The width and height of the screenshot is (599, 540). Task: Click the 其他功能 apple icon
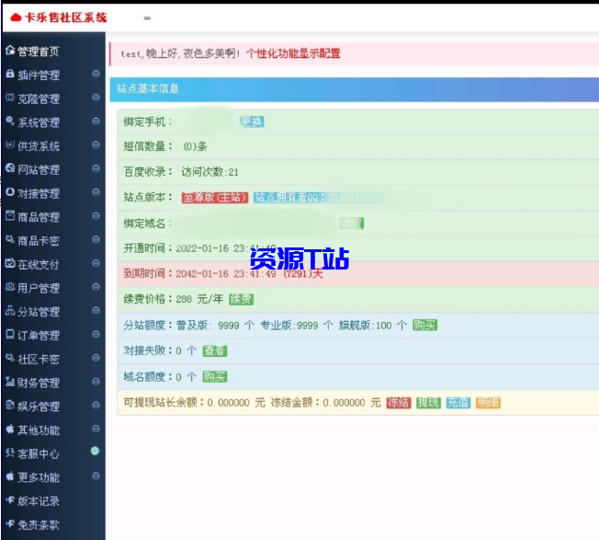[10, 429]
